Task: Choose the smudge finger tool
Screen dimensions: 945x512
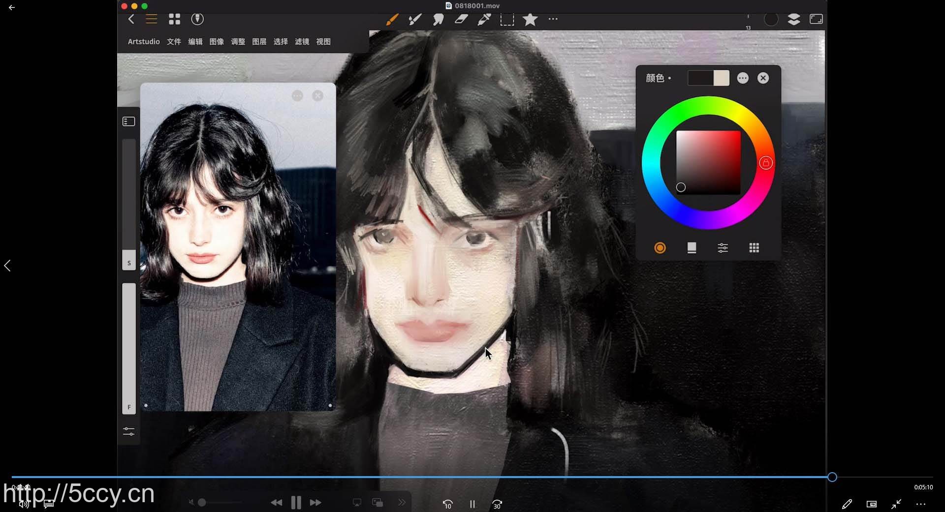Action: [438, 19]
